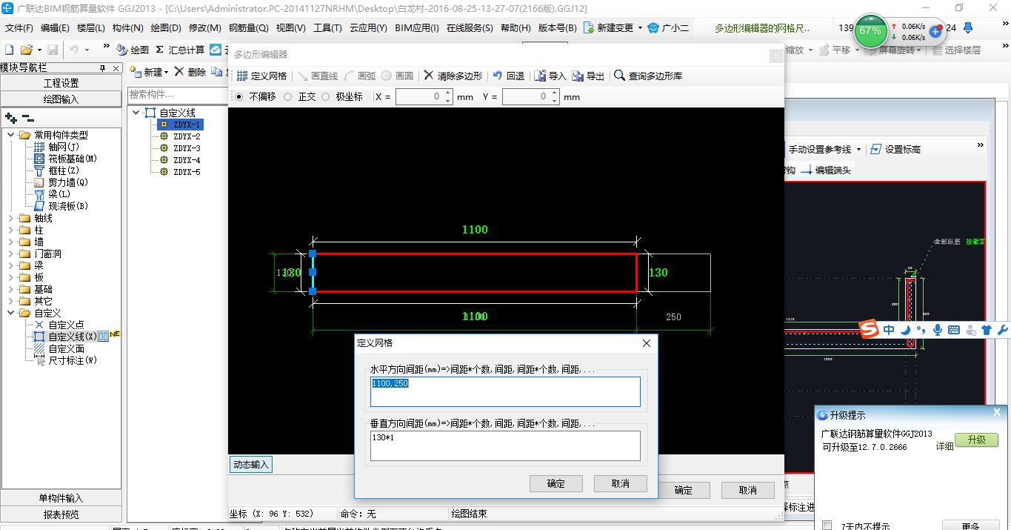Open the 手动设置参考线 dropdown arrow
This screenshot has width=1011, height=530.
[x=858, y=150]
